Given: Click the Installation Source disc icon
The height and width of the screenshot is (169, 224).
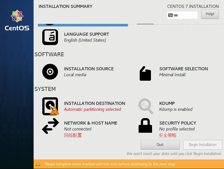Looking at the screenshot, I should 50,72.
